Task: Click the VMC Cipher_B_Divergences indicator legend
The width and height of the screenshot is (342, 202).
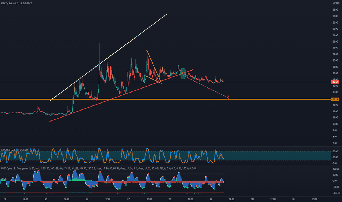Action: [x=99, y=169]
